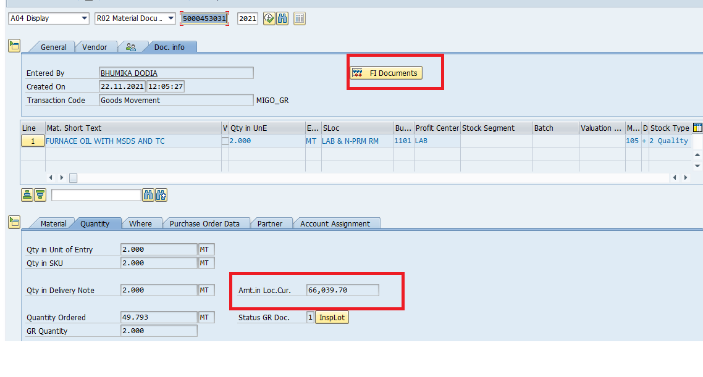The image size is (703, 377).
Task: Click the sort ascending icon below the item table
Action: pyautogui.click(x=27, y=195)
